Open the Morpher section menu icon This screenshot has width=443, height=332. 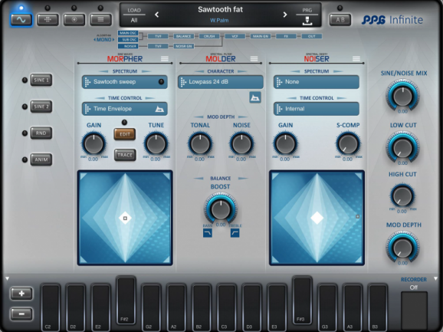click(x=165, y=58)
